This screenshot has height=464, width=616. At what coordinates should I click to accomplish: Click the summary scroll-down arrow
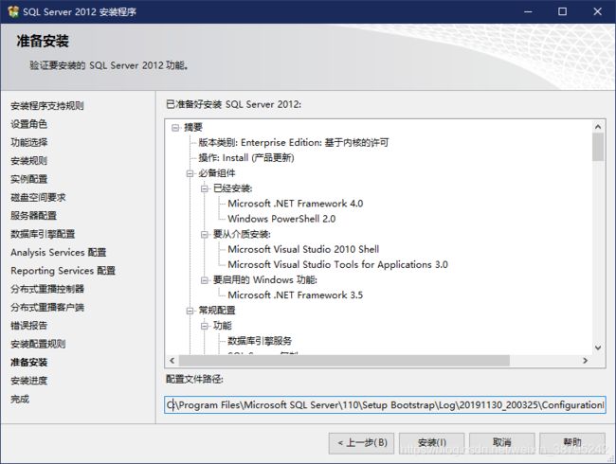coord(598,348)
